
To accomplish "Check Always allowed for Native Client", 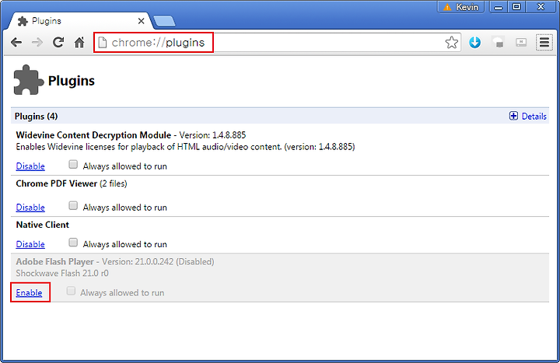I will 73,243.
